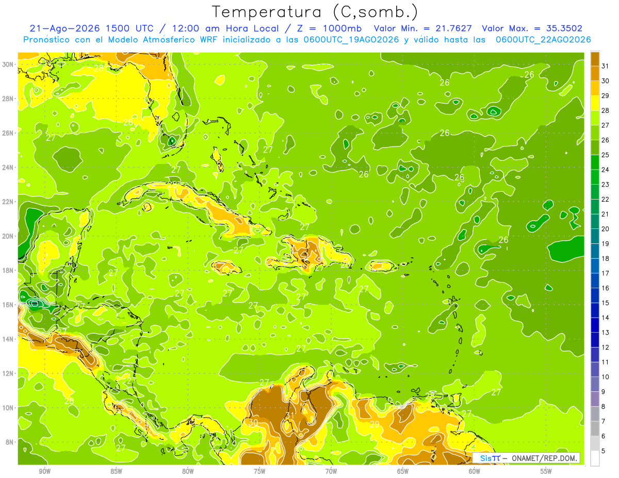Click the green legend swatch between 24 and 25
Screen dimensions: 619x478
tap(595, 162)
